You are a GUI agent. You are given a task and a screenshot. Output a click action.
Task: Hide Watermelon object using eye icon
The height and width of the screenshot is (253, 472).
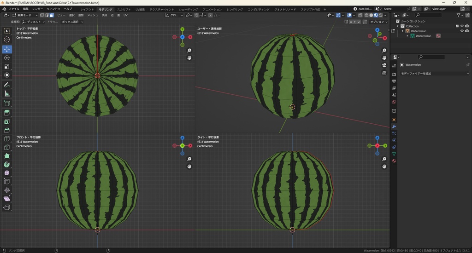462,31
